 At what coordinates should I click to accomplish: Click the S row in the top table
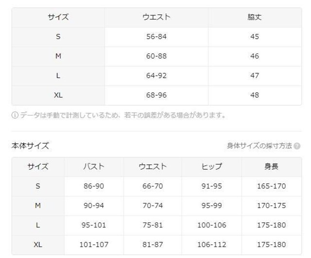(x=156, y=37)
